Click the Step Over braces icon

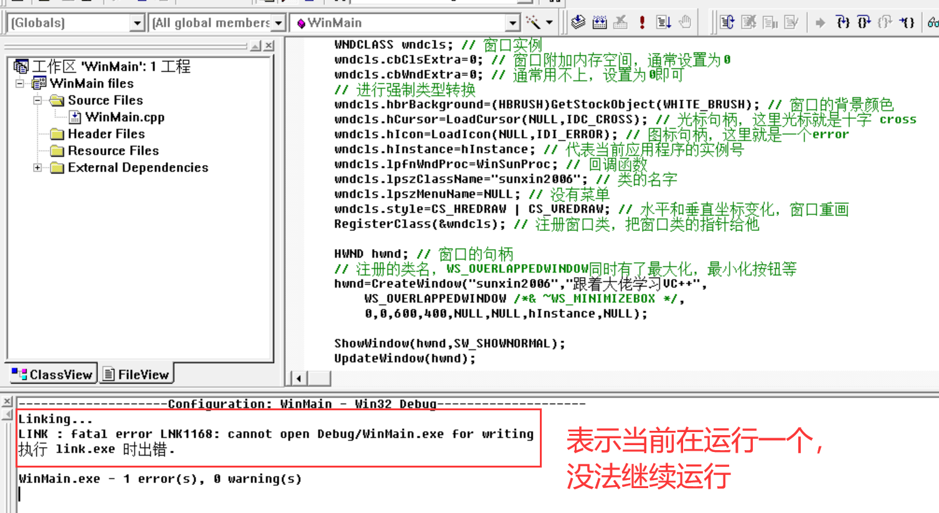coord(864,22)
